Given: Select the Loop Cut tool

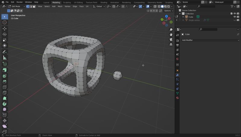Looking at the screenshot, I should pos(5,87).
